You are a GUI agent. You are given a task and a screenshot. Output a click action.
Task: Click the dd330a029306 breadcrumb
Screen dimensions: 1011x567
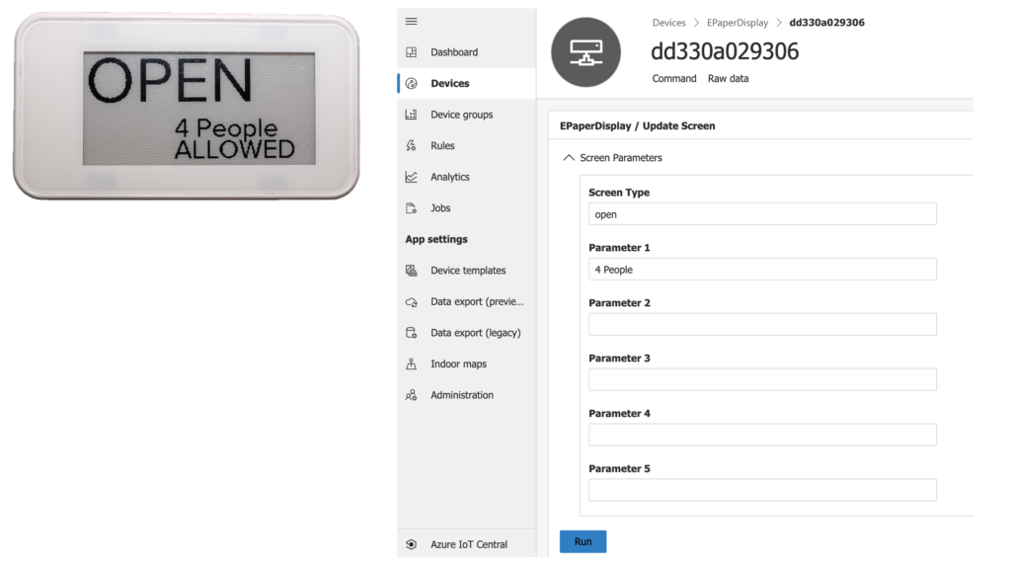[x=826, y=23]
